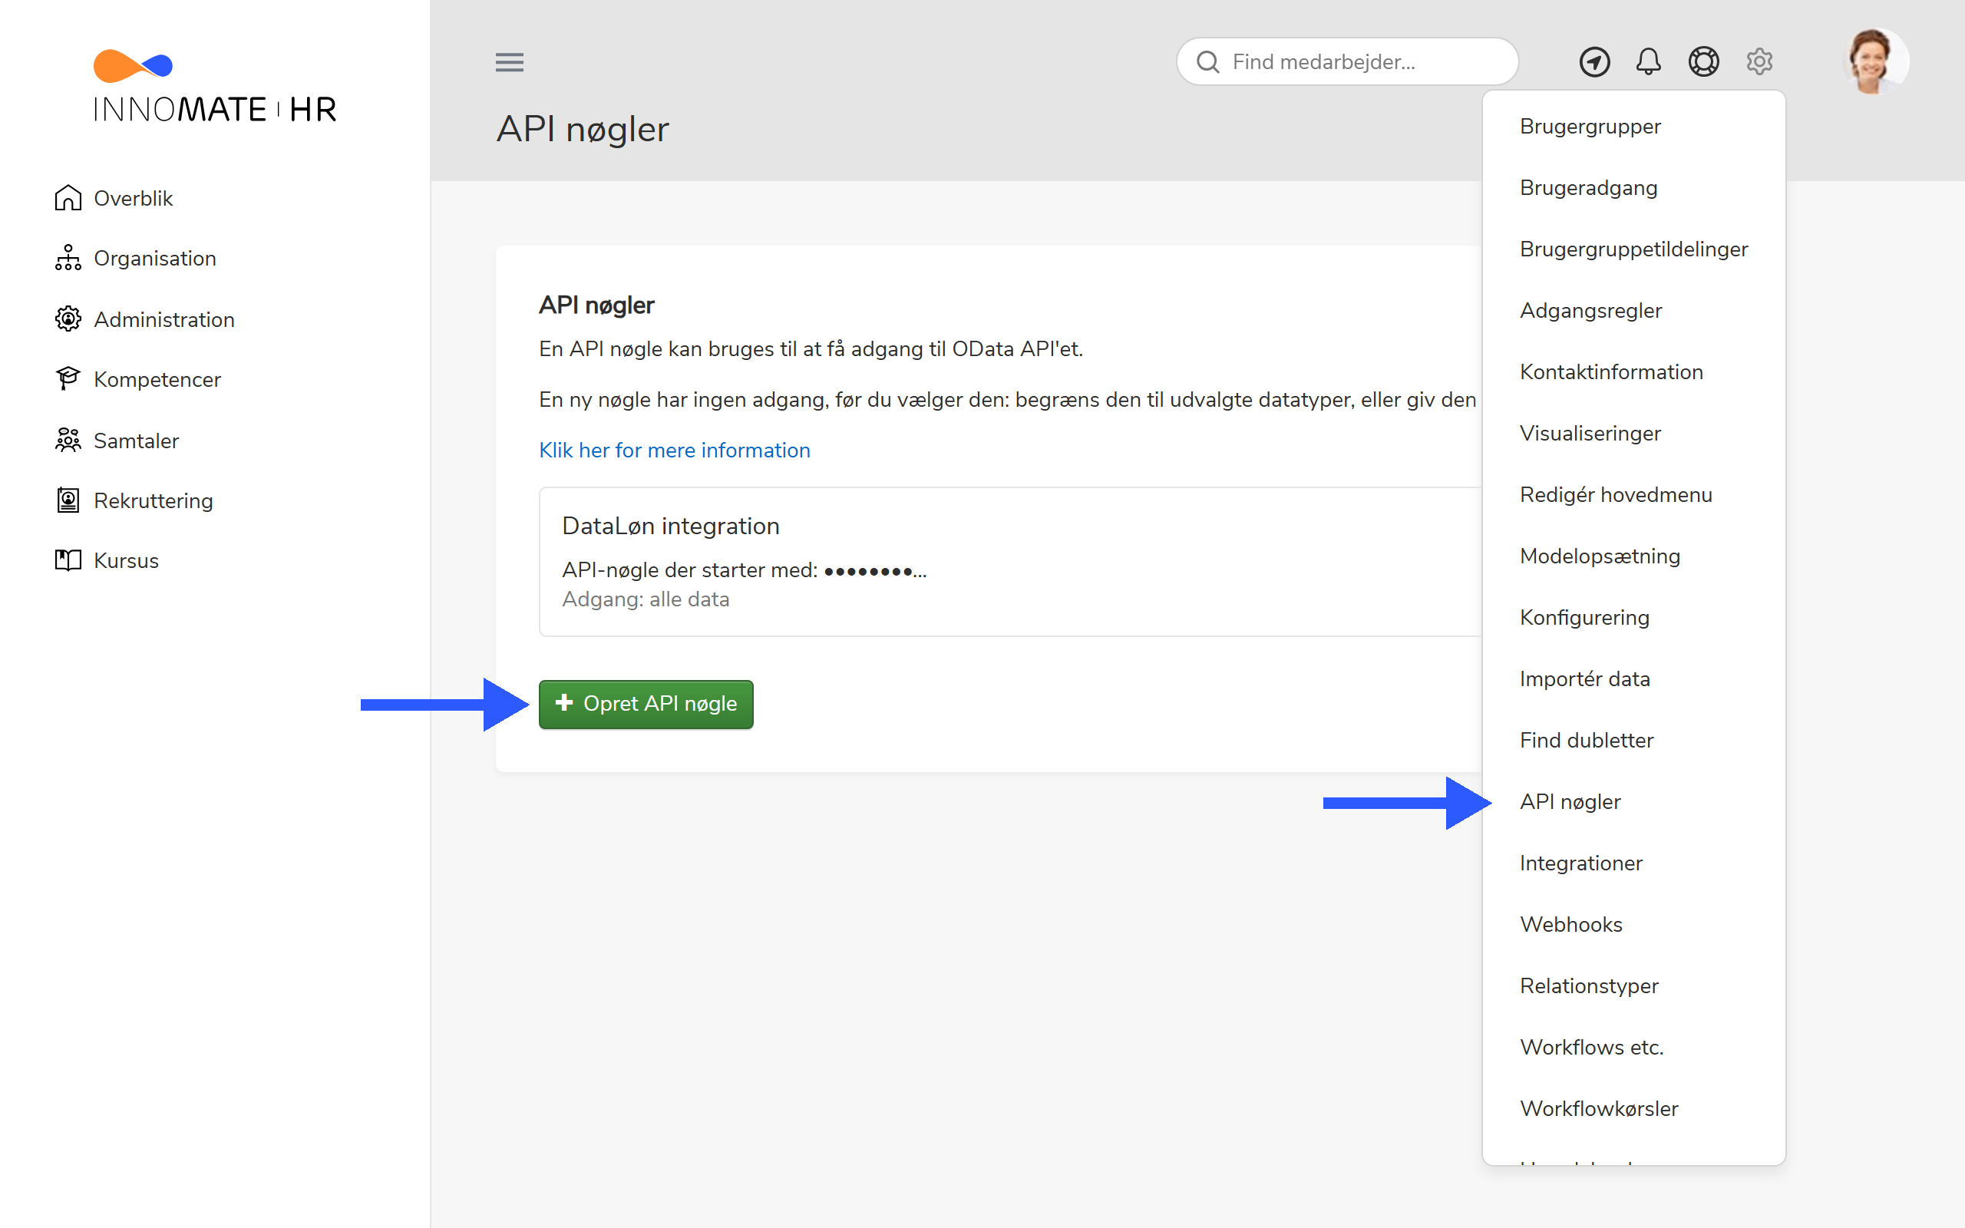Viewport: 1965px width, 1228px height.
Task: Select Modelopsætning in the menu
Action: pos(1600,556)
